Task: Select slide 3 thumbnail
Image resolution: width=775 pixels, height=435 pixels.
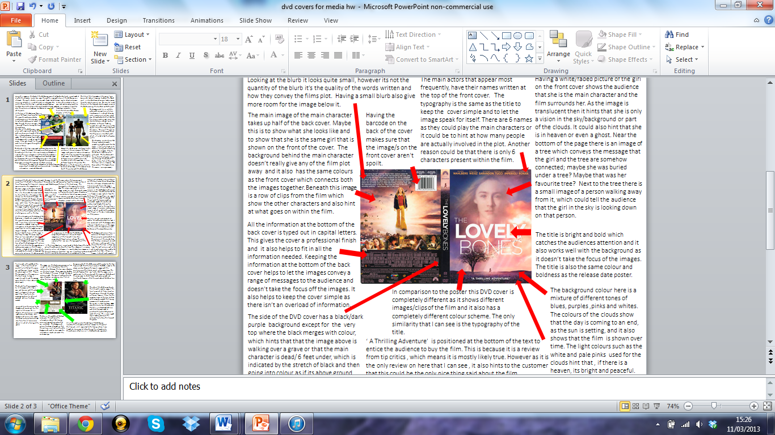Action: tap(65, 300)
